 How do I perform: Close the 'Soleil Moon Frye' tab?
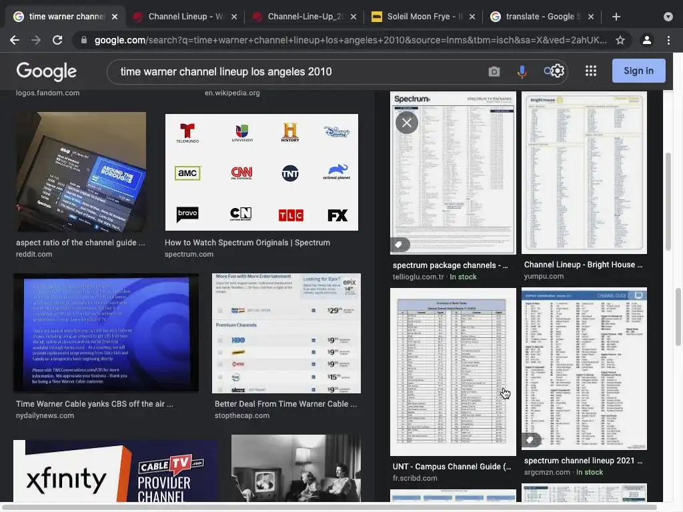tap(472, 17)
